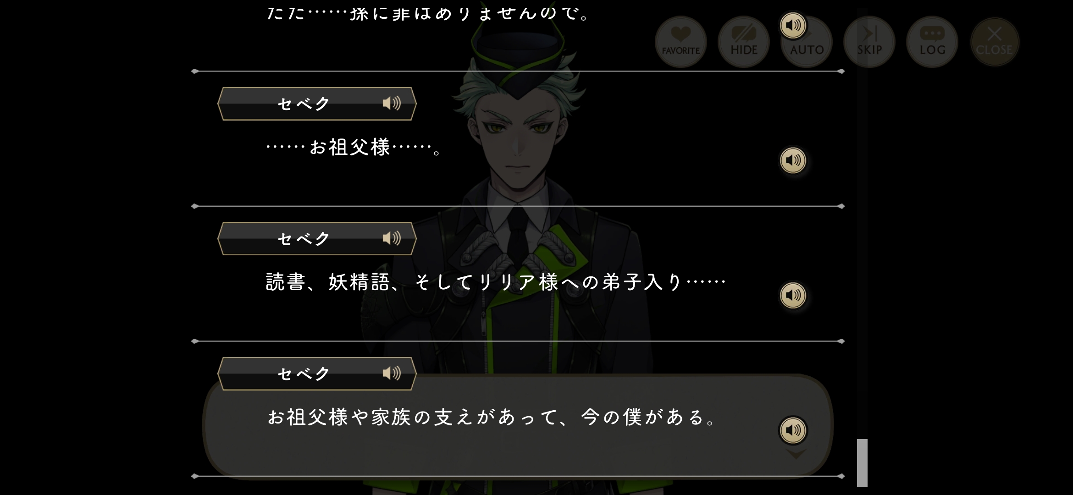Hide the dialogue interface with HIDE
This screenshot has height=495, width=1073.
(744, 42)
